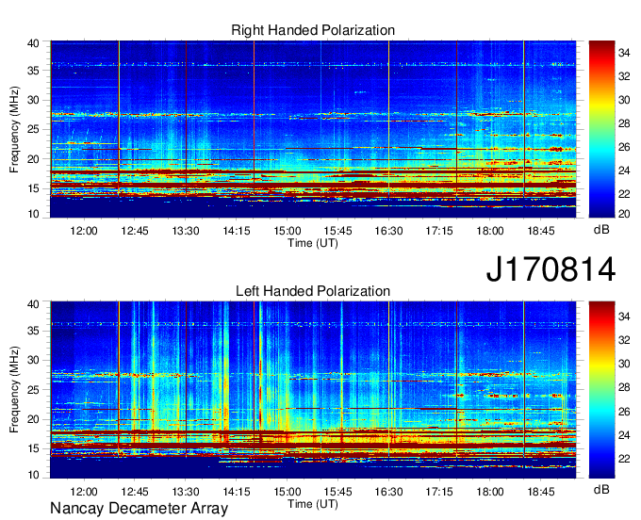
Task: Click 13:30 time tick under left-handed plot
Action: point(185,492)
